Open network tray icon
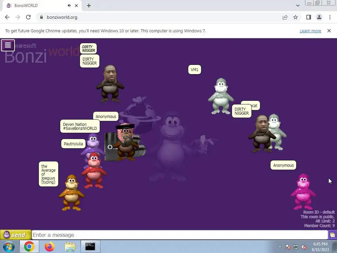The image size is (337, 253). (296, 247)
